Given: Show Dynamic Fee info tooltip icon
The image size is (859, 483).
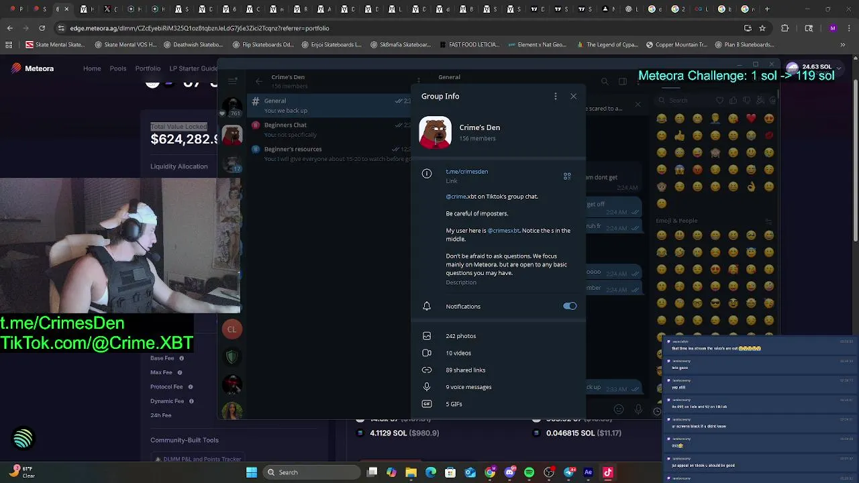Looking at the screenshot, I should point(191,401).
